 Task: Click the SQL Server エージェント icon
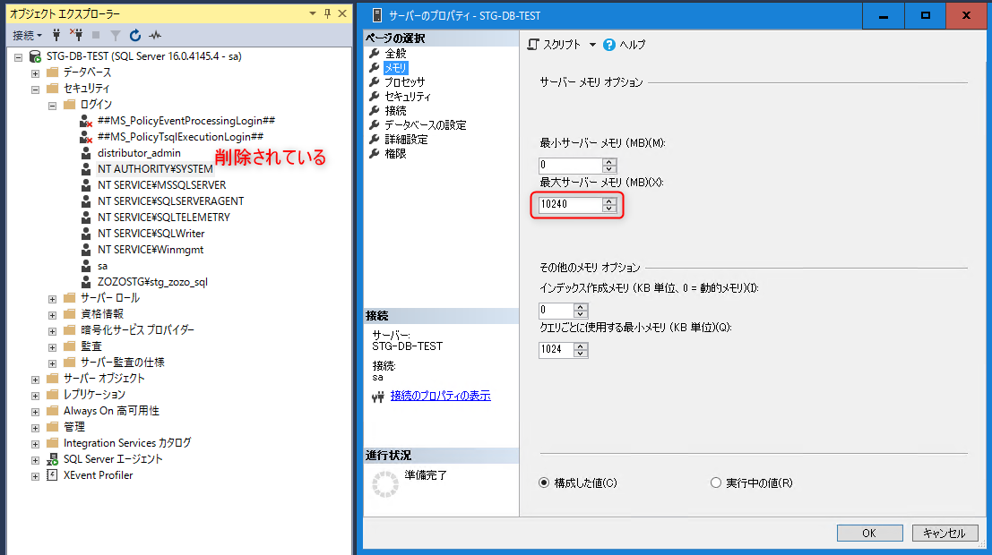click(53, 459)
